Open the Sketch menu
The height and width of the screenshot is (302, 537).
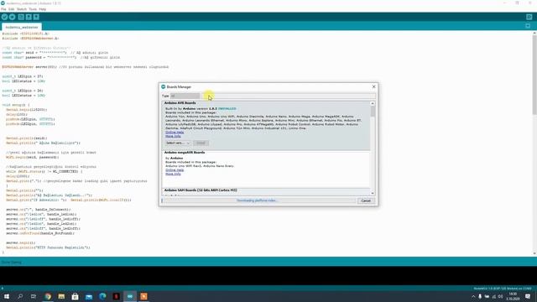point(22,9)
